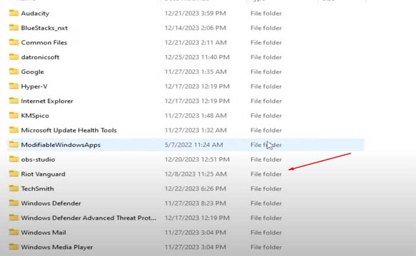The image size is (416, 256).
Task: Select the TechSmith folder icon
Action: 14,188
